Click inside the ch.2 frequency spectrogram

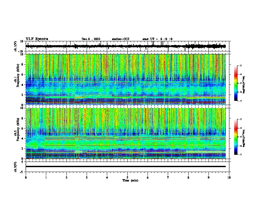click(x=125, y=133)
